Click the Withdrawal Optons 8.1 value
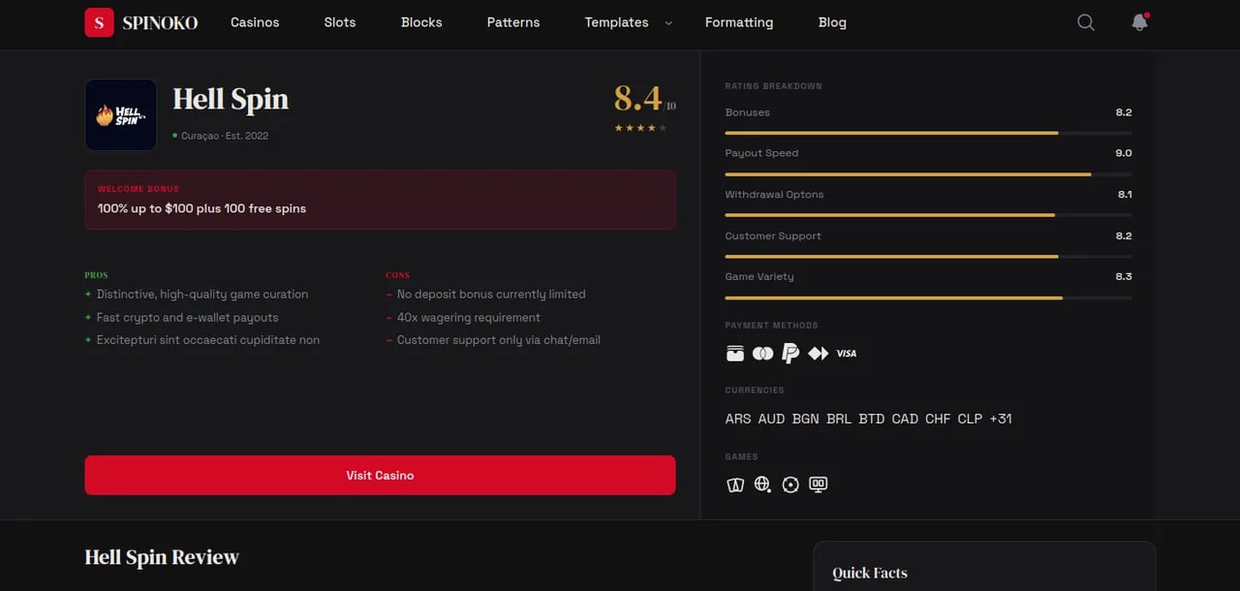Viewport: 1240px width, 591px height. click(1125, 195)
